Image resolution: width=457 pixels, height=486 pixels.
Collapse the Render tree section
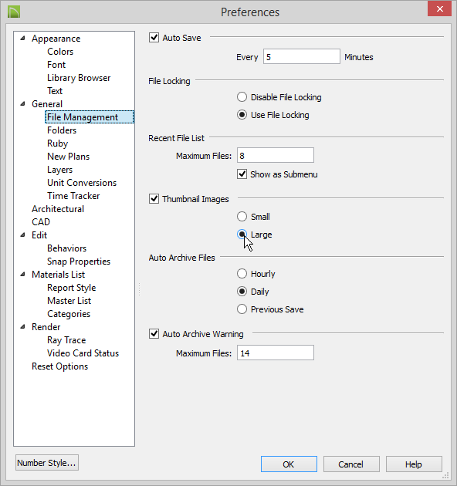tap(22, 326)
